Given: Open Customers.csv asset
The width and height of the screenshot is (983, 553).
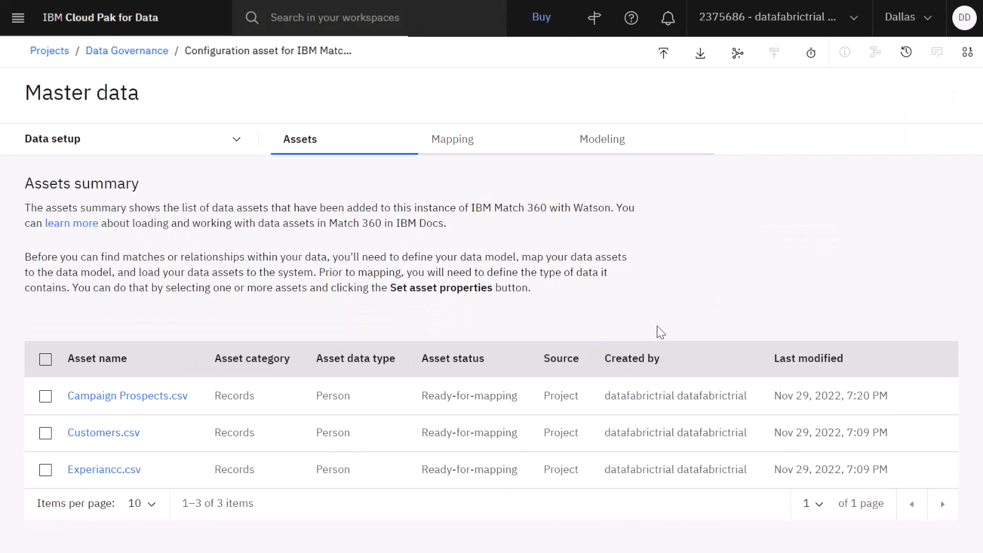Looking at the screenshot, I should [104, 433].
